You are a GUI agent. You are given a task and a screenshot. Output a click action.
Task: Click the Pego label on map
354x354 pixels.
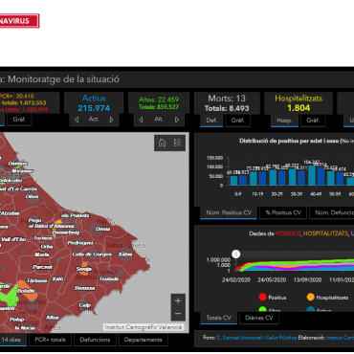pos(34,220)
